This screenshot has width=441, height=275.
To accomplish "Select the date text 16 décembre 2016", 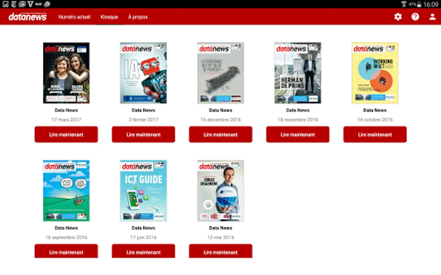I will (221, 119).
